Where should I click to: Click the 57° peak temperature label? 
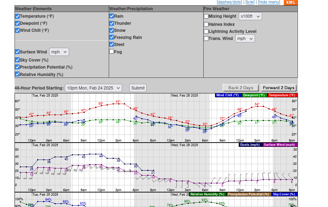(118, 102)
